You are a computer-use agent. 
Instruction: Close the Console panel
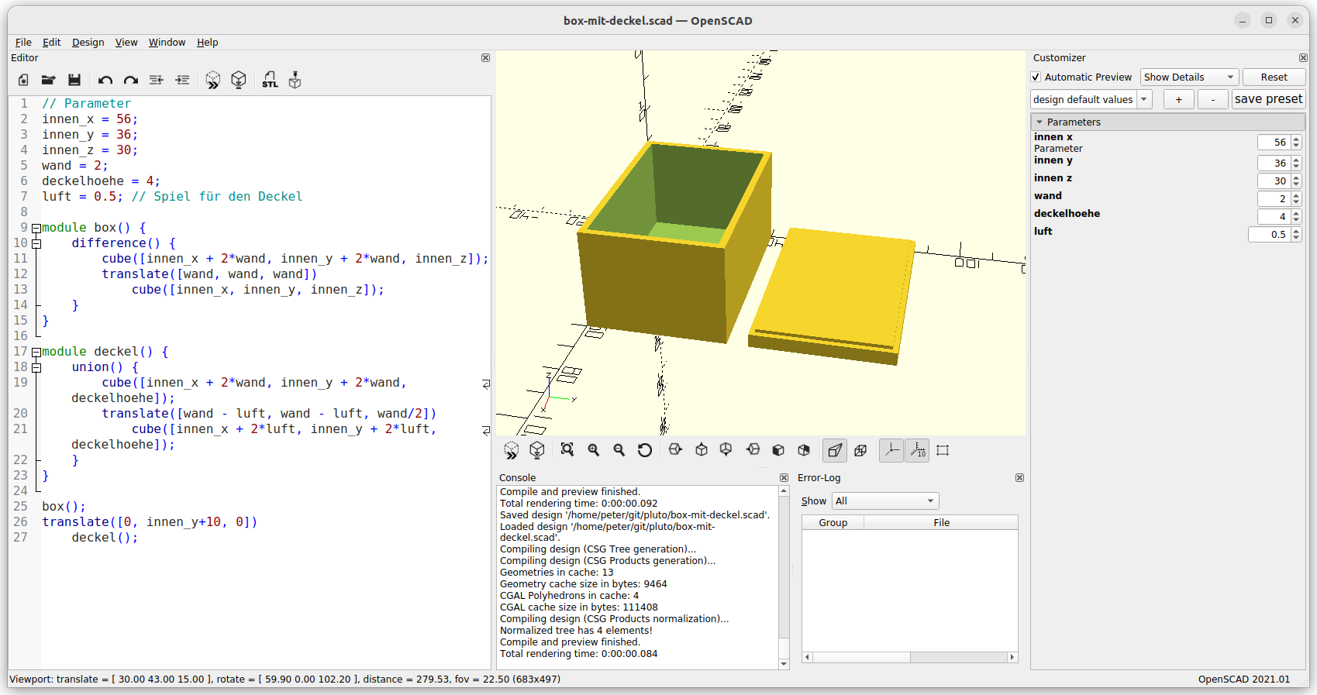(x=784, y=478)
